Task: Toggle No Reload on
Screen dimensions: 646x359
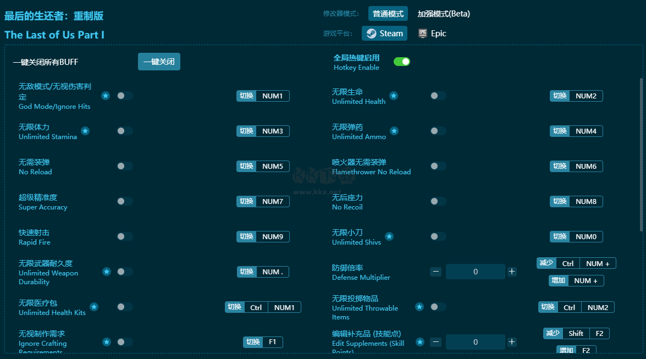Action: tap(124, 166)
